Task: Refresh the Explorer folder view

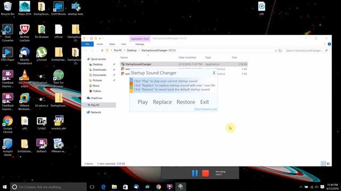Action: click(x=280, y=50)
